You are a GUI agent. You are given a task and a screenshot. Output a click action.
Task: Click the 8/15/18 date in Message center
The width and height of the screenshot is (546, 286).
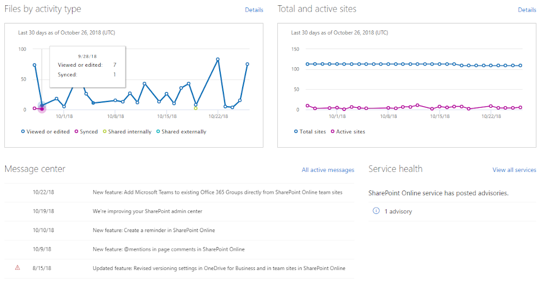click(42, 268)
